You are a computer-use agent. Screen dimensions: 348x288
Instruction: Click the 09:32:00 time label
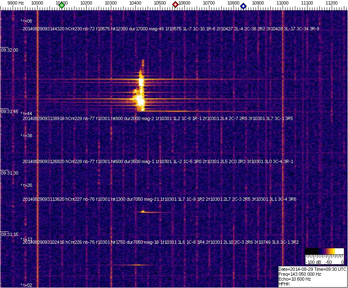(x=9, y=50)
